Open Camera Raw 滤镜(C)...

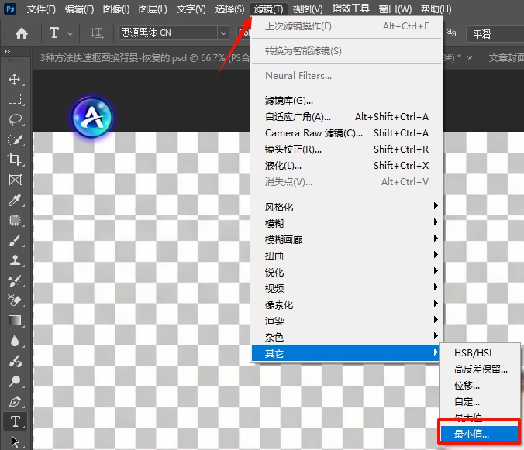346,133
